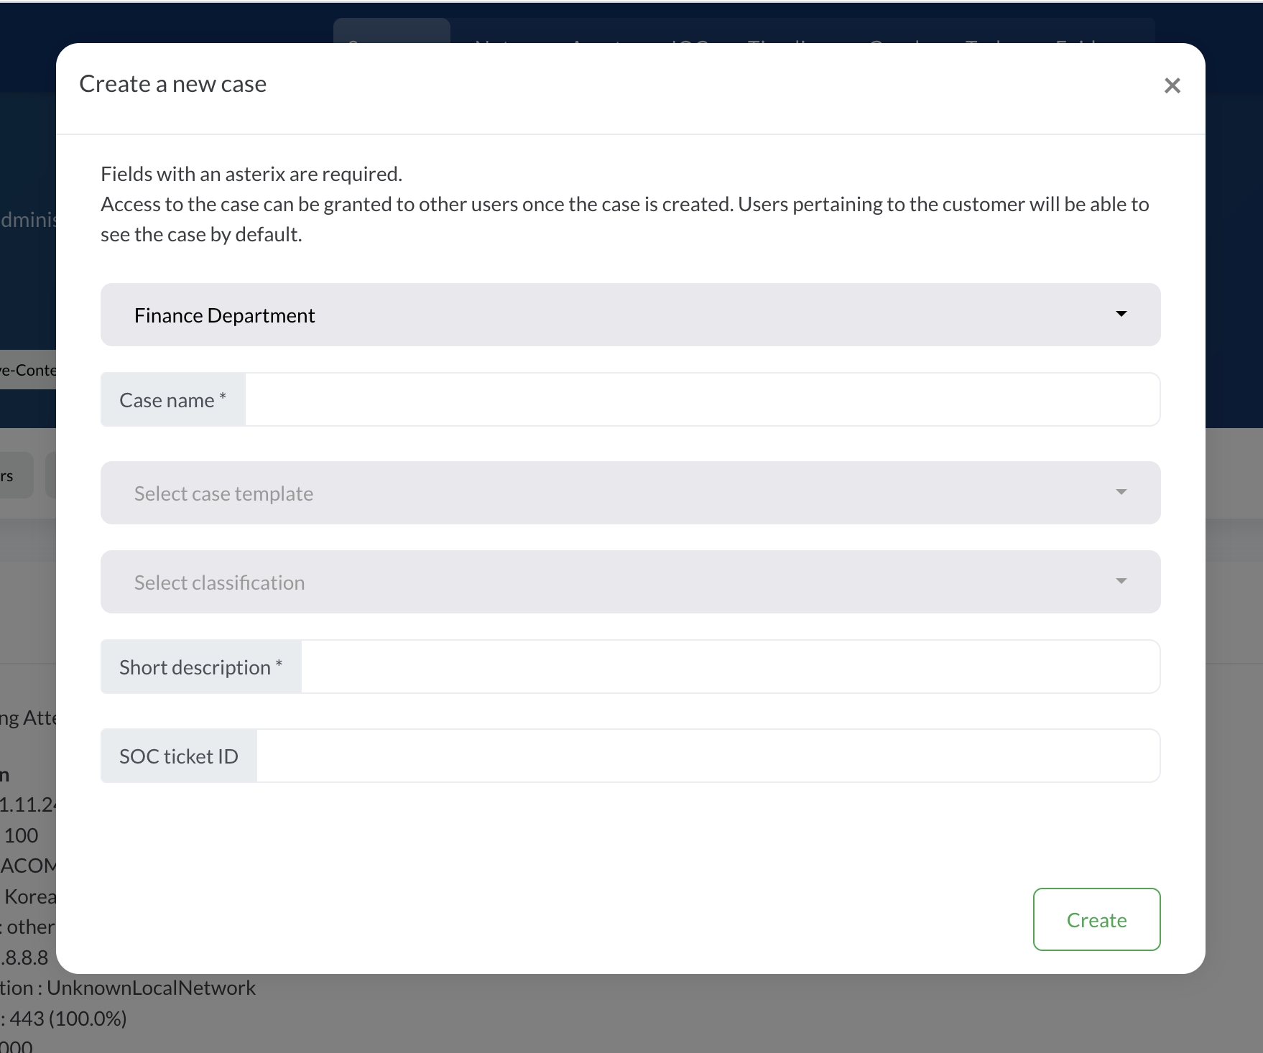This screenshot has width=1263, height=1053.
Task: Click the 'Case name *' label
Action: (x=172, y=399)
